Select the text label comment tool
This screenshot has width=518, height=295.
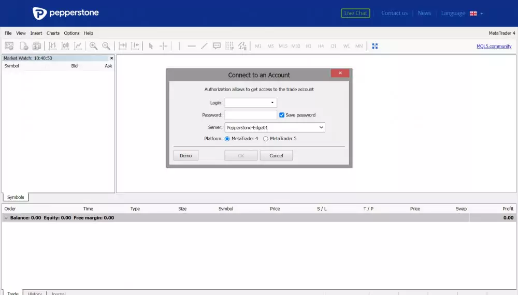[x=217, y=46]
